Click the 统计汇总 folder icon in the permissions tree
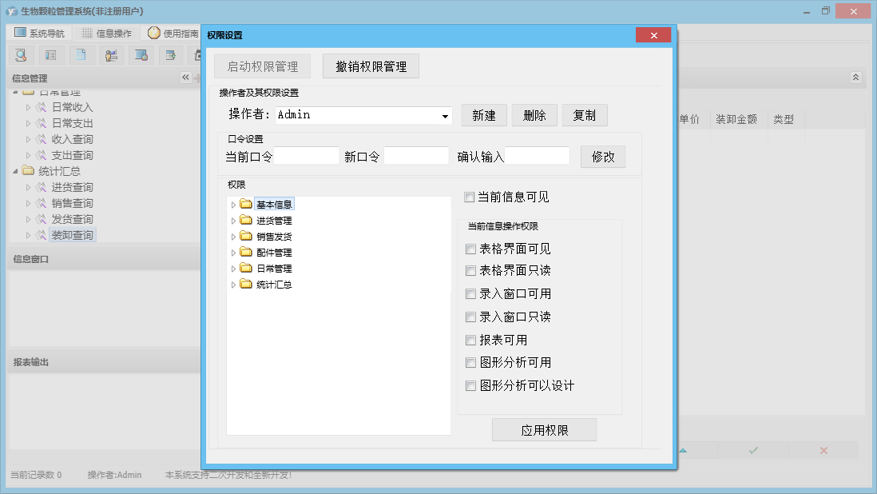877x494 pixels. pyautogui.click(x=245, y=285)
